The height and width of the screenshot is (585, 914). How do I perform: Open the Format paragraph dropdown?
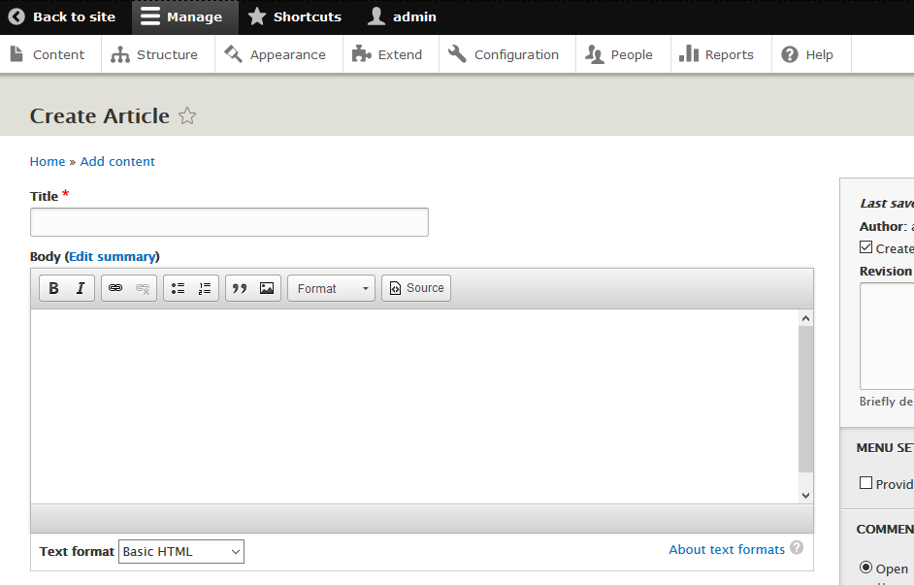coord(331,288)
